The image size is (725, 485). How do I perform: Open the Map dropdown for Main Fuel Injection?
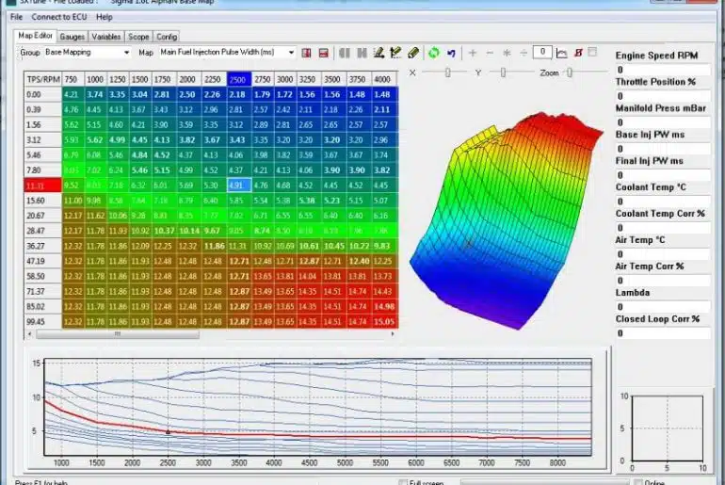coord(227,52)
